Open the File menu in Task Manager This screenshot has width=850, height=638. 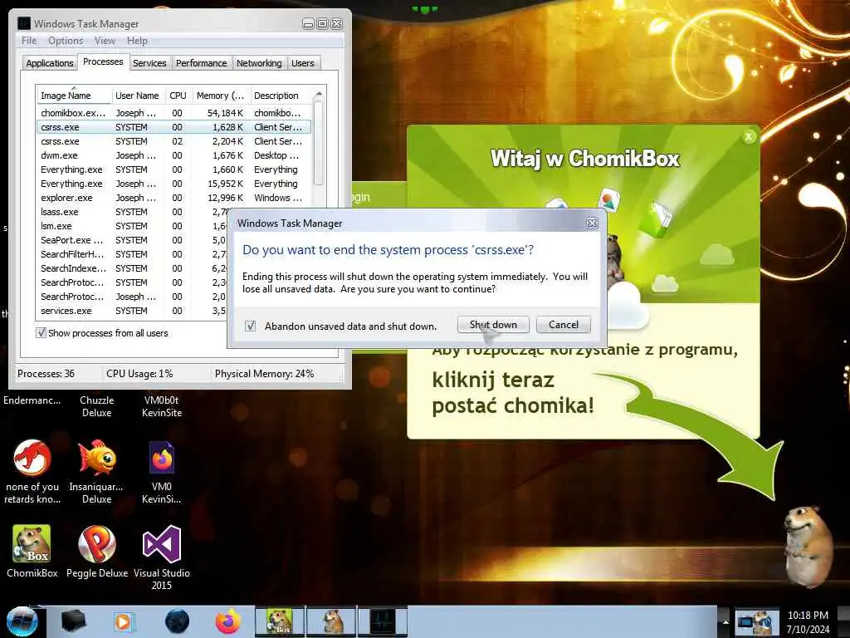(x=29, y=41)
